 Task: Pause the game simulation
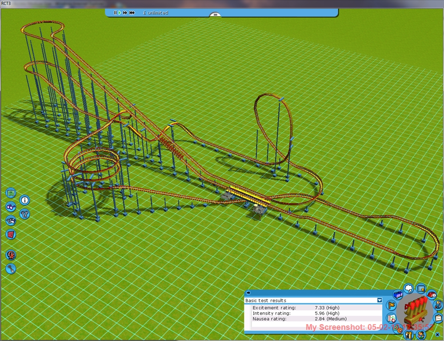click(x=115, y=13)
